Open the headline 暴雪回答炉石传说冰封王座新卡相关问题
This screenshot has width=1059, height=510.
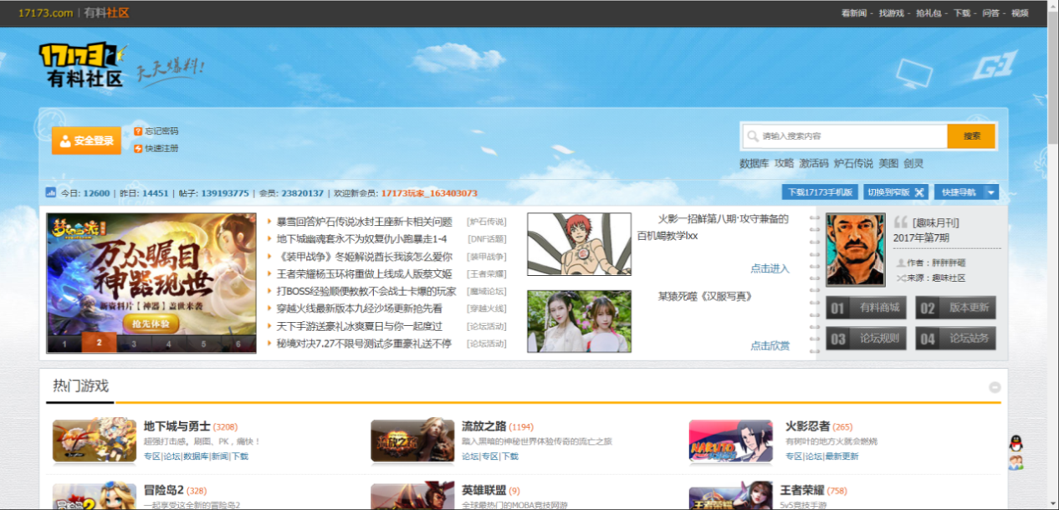(364, 222)
